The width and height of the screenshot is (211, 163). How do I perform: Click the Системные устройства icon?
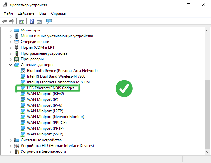pyautogui.click(x=17, y=140)
